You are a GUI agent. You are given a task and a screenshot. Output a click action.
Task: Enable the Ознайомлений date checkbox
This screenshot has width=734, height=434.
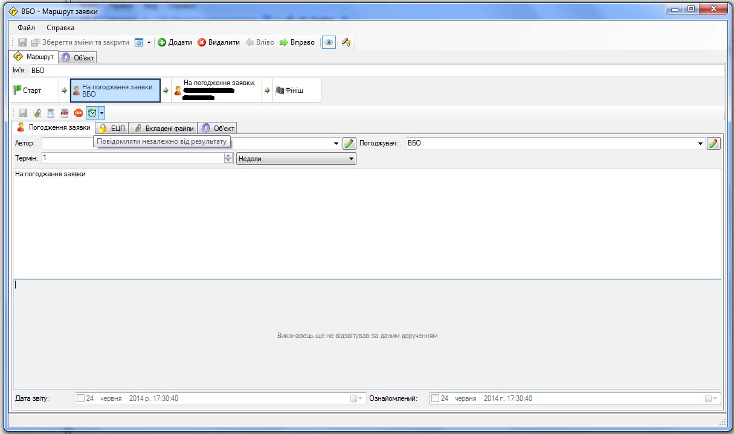click(435, 398)
